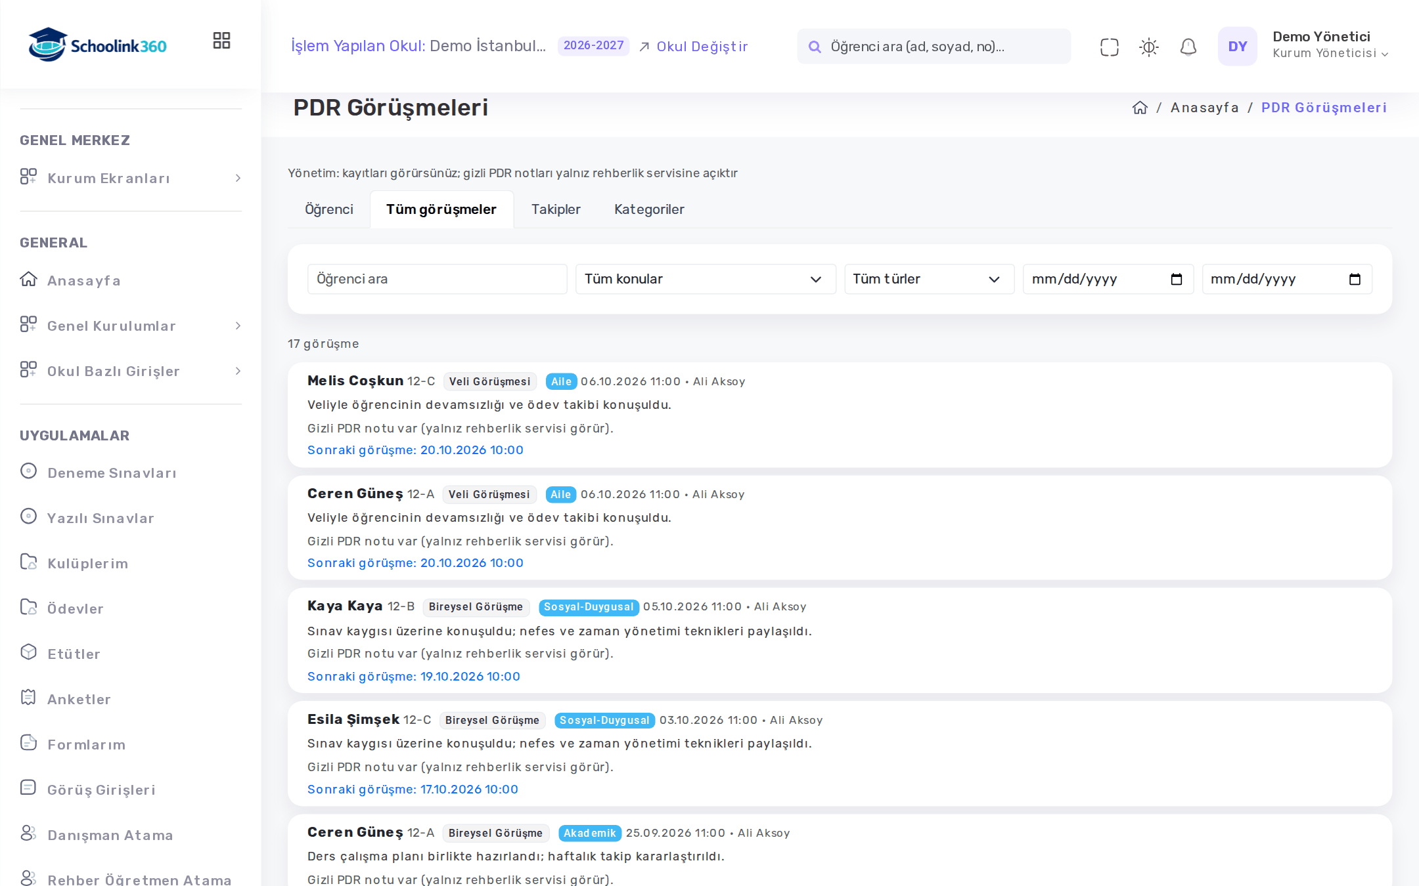Open notifications bell
Viewport: 1419px width, 886px height.
point(1188,47)
